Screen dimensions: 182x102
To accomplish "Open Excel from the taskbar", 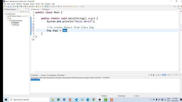I will 59,99.
